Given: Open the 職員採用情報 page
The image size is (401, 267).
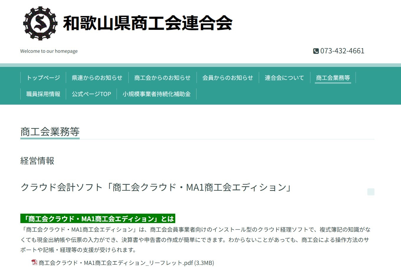Looking at the screenshot, I should coord(43,94).
